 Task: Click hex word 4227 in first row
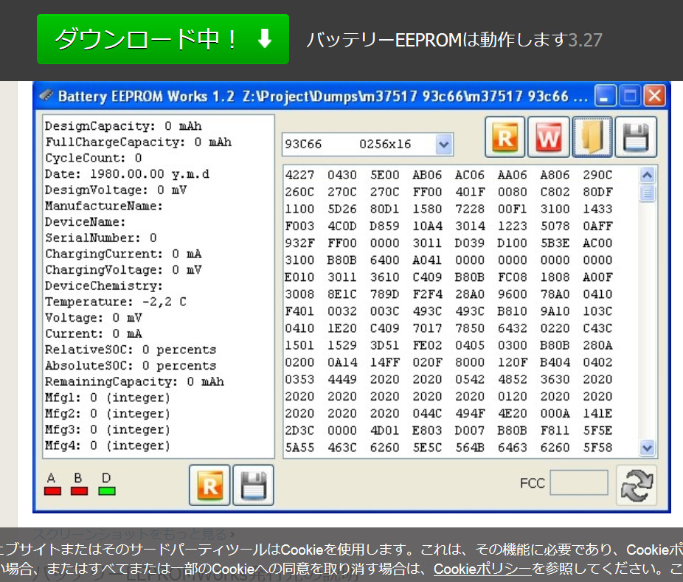(x=299, y=175)
